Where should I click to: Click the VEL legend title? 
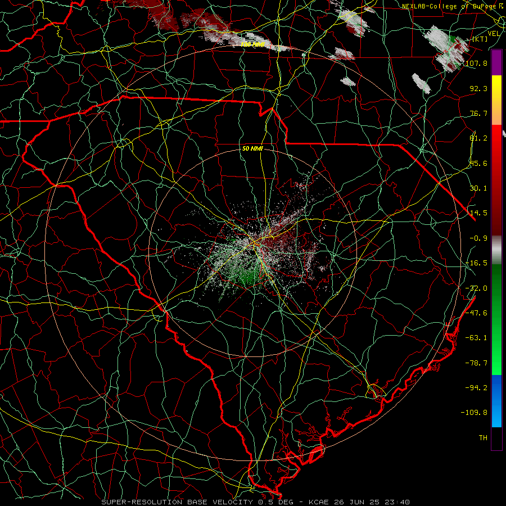point(494,34)
